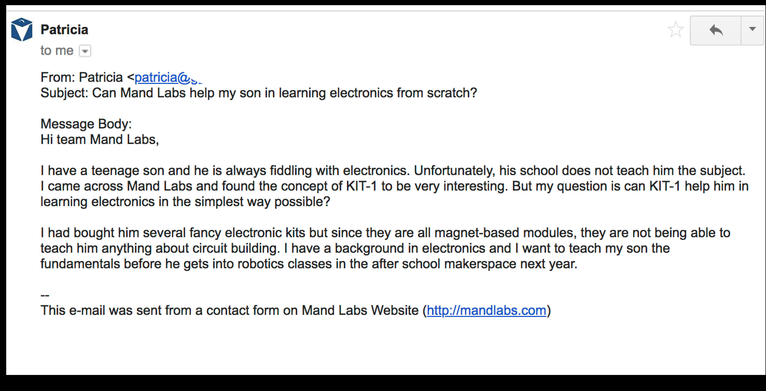Click the greeting "Hi team Mand Labs,"

[100, 140]
